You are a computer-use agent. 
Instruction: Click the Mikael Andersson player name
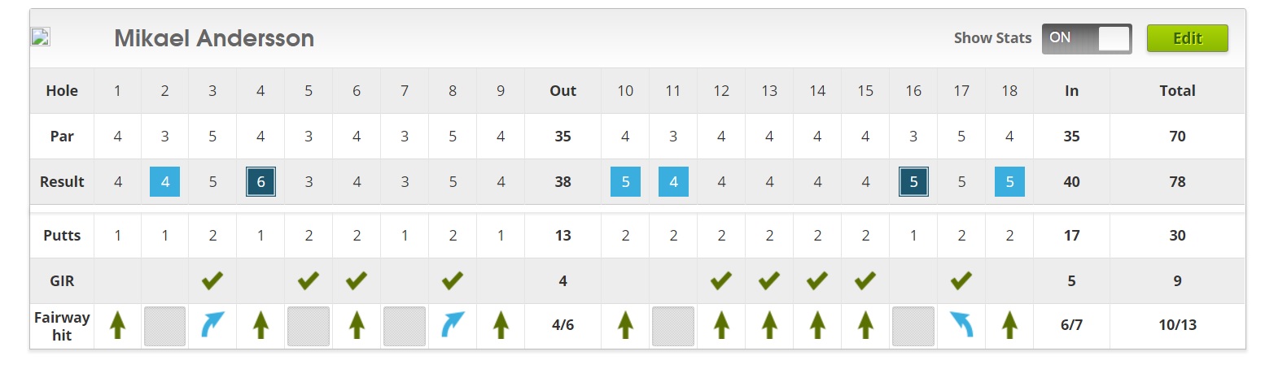[214, 38]
